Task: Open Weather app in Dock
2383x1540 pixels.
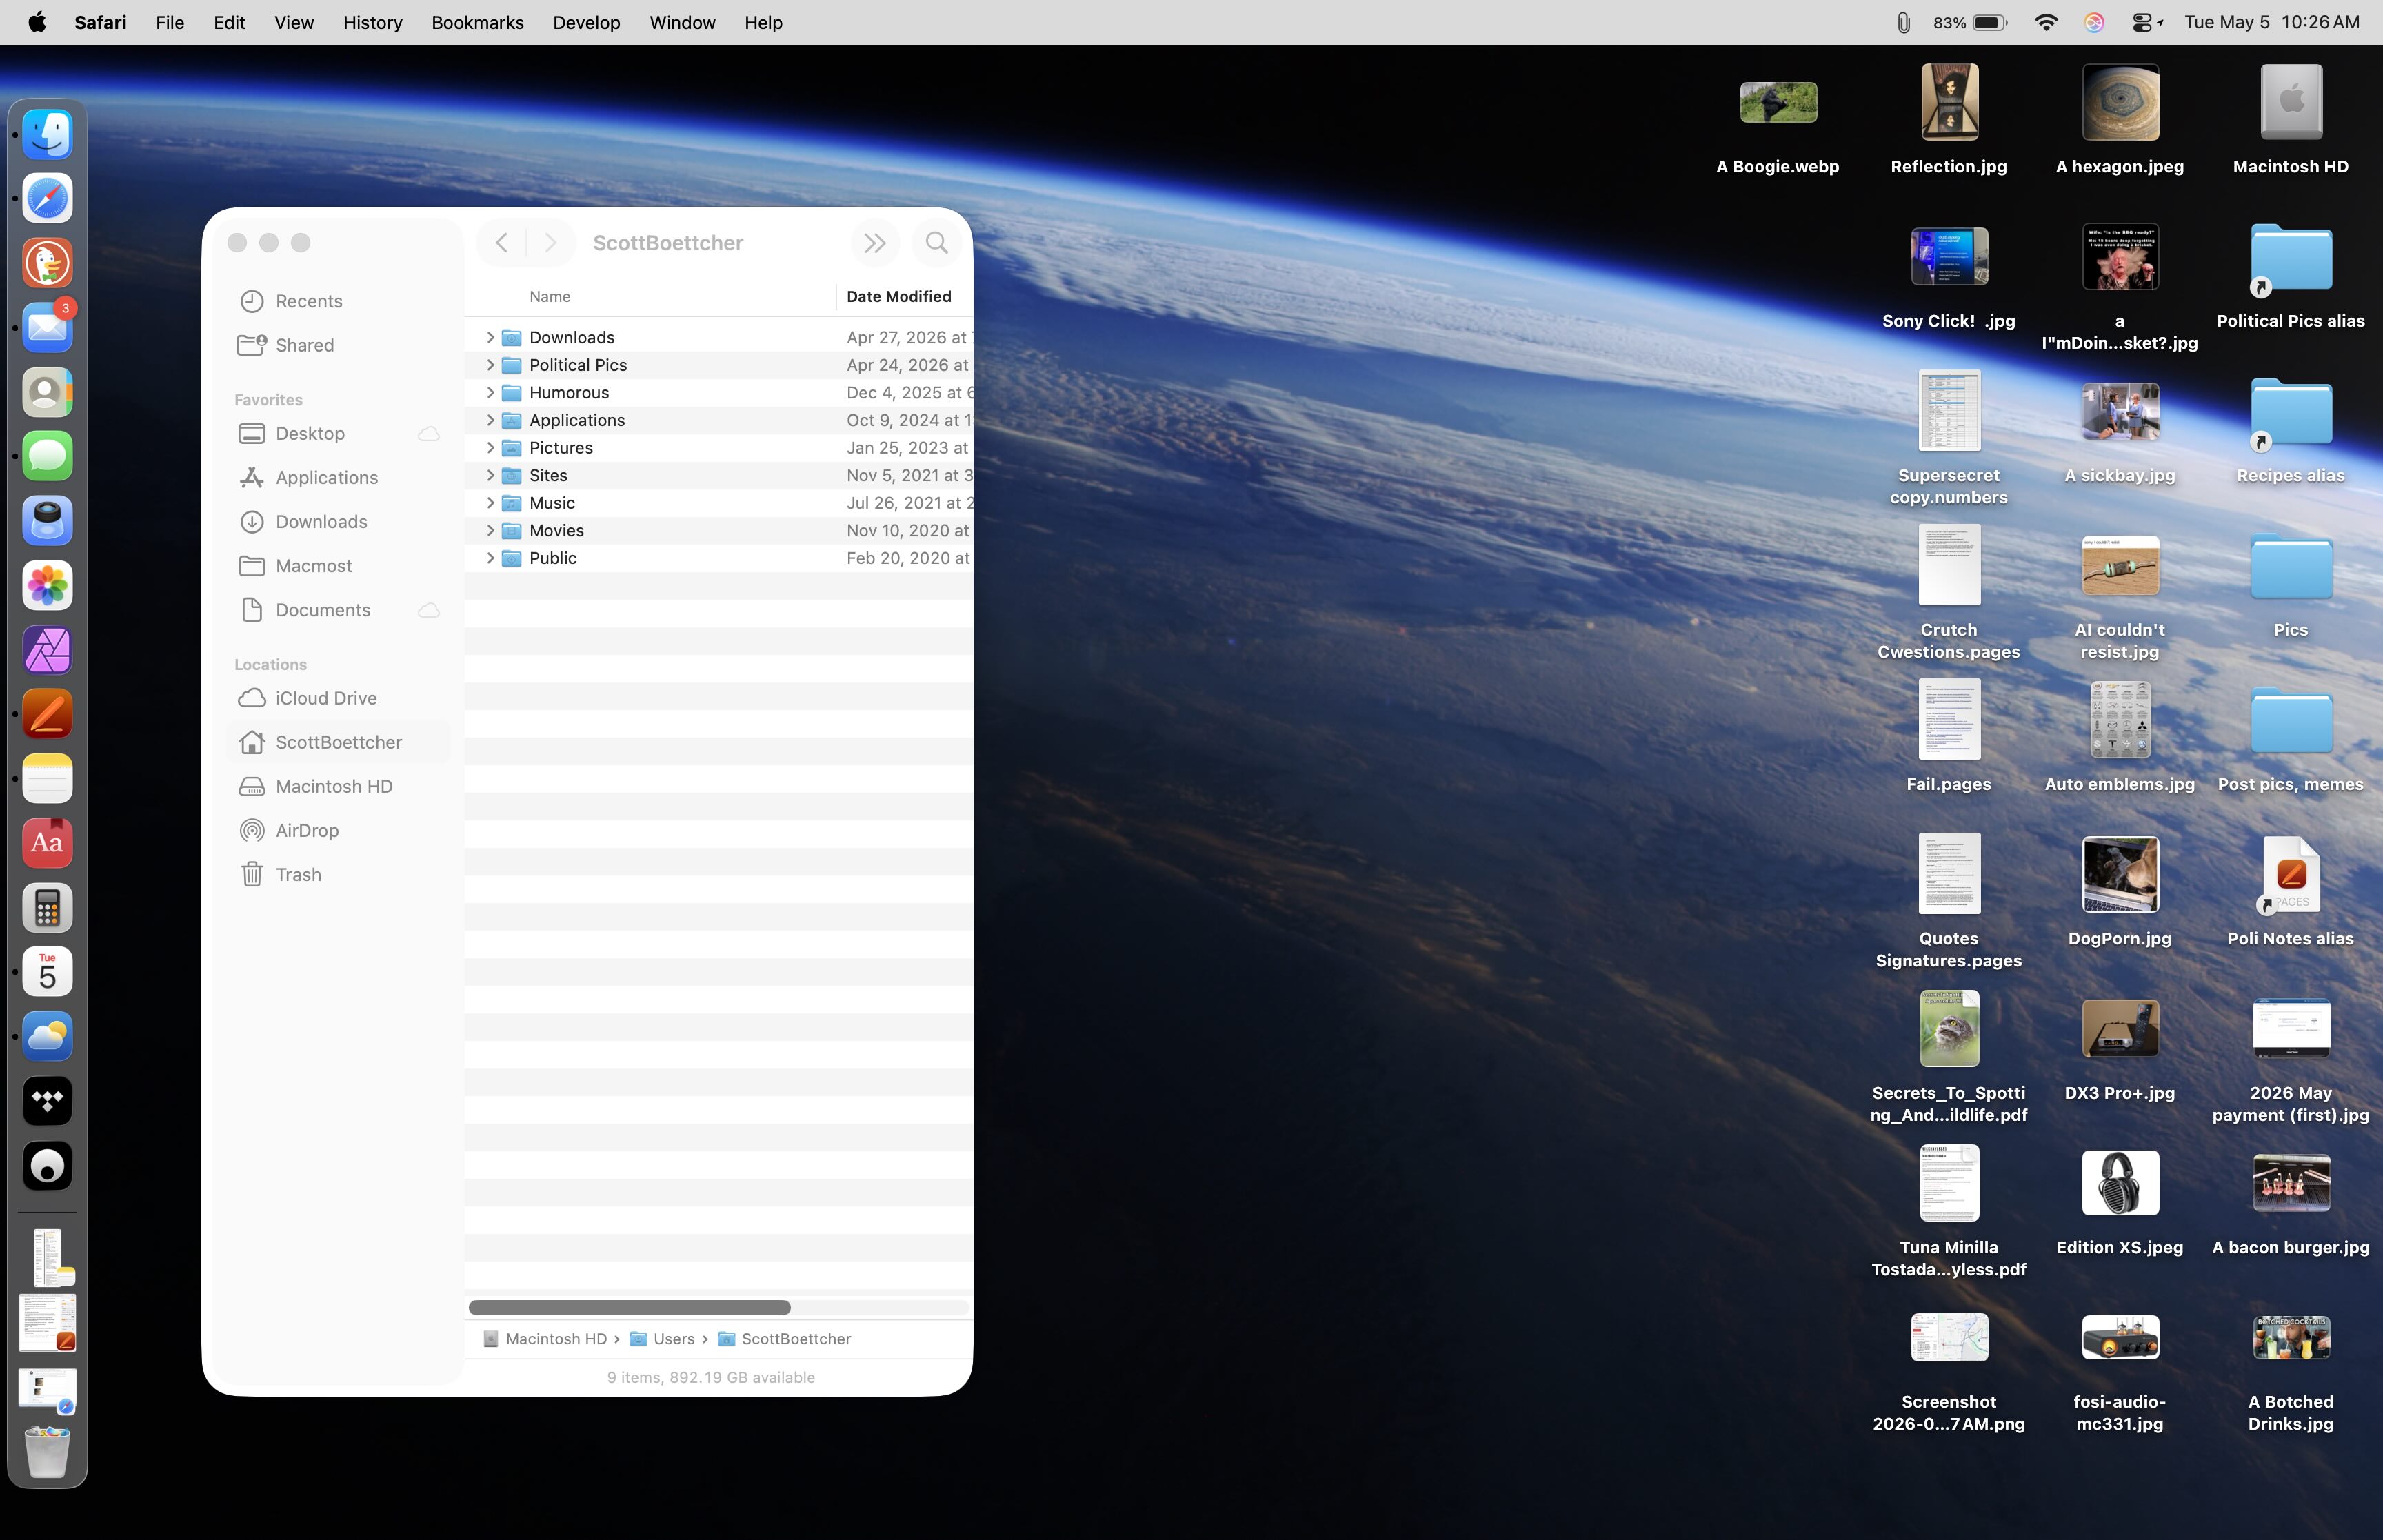Action: pos(47,1037)
